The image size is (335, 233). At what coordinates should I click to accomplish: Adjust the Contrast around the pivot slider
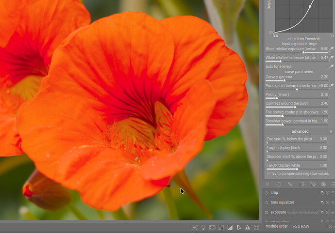[296, 106]
